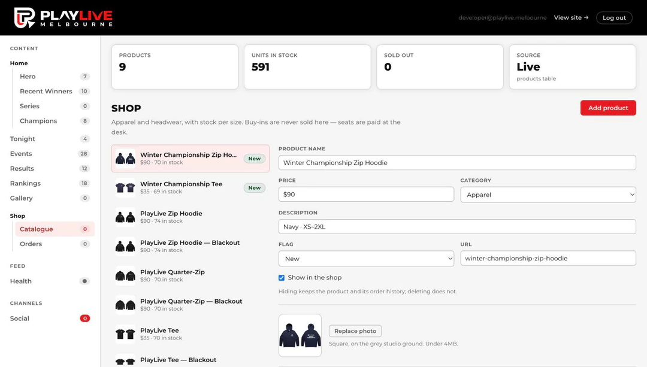Click the Health status dot indicator
This screenshot has height=367, width=647.
[84, 281]
